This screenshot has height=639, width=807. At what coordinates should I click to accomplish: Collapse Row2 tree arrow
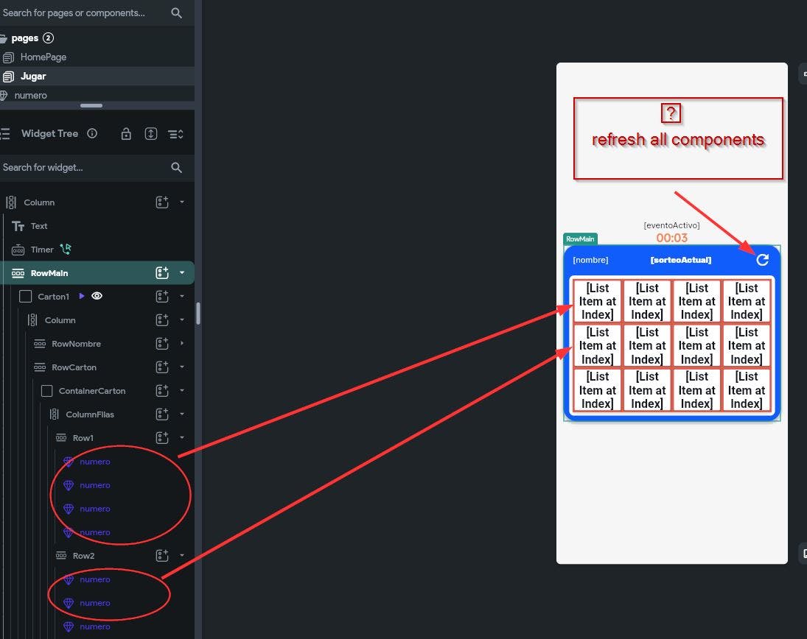tap(182, 555)
